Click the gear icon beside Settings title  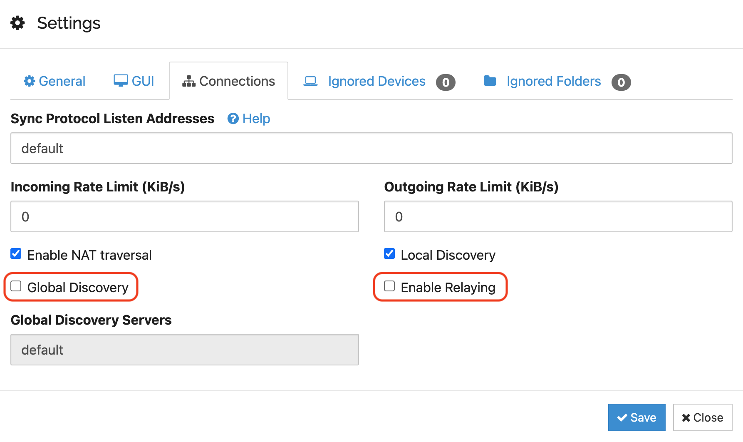click(x=17, y=23)
